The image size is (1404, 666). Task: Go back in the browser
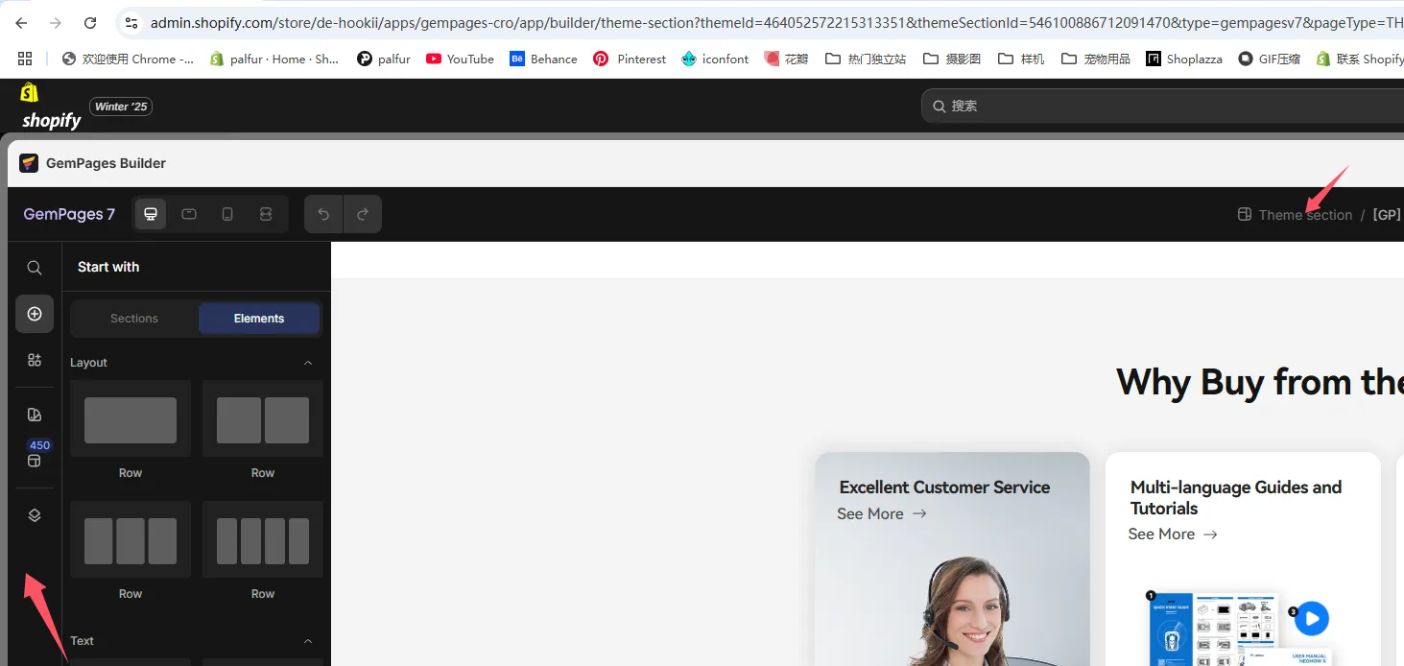[22, 23]
